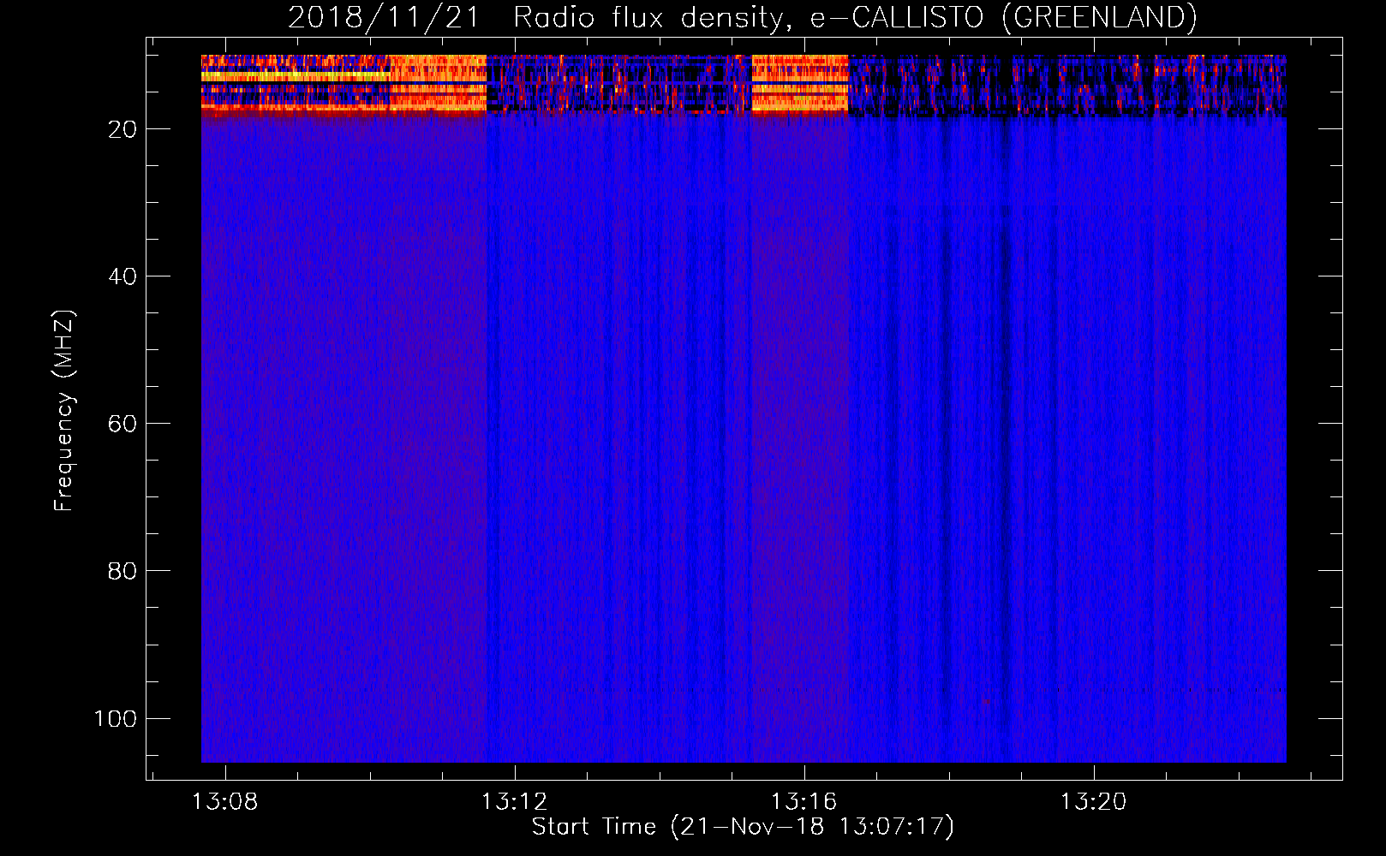Click the 13:20 time tick label
Screen dimensions: 1386x856
pos(1093,802)
